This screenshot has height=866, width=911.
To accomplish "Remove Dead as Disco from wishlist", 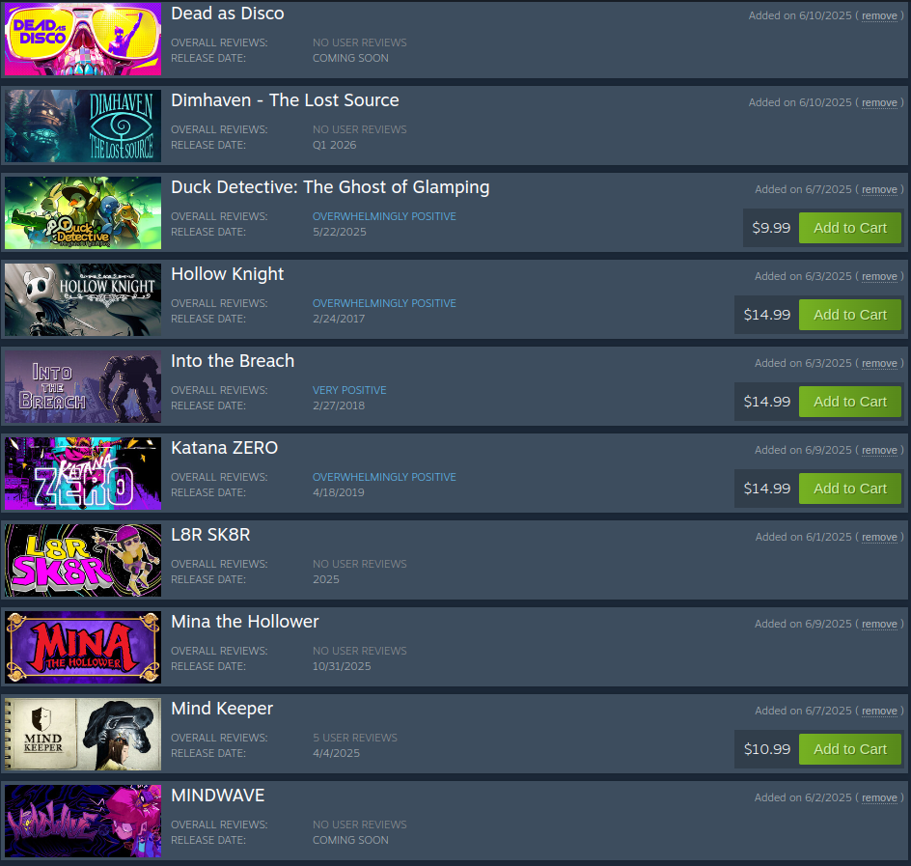I will coord(879,15).
